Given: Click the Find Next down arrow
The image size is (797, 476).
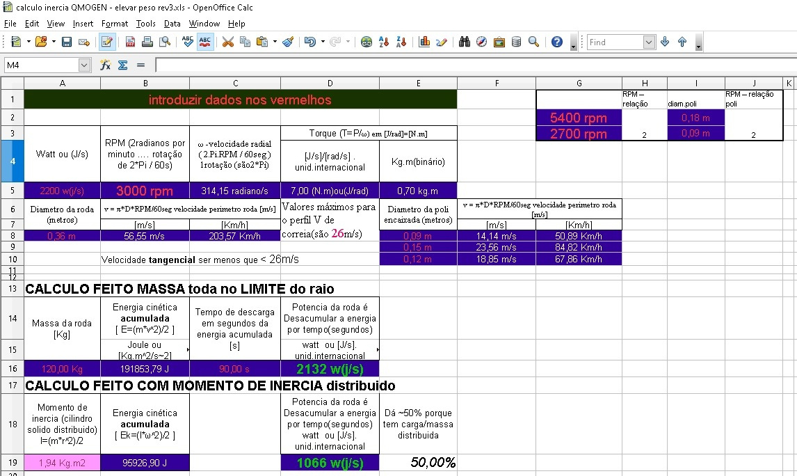Looking at the screenshot, I should pos(665,42).
